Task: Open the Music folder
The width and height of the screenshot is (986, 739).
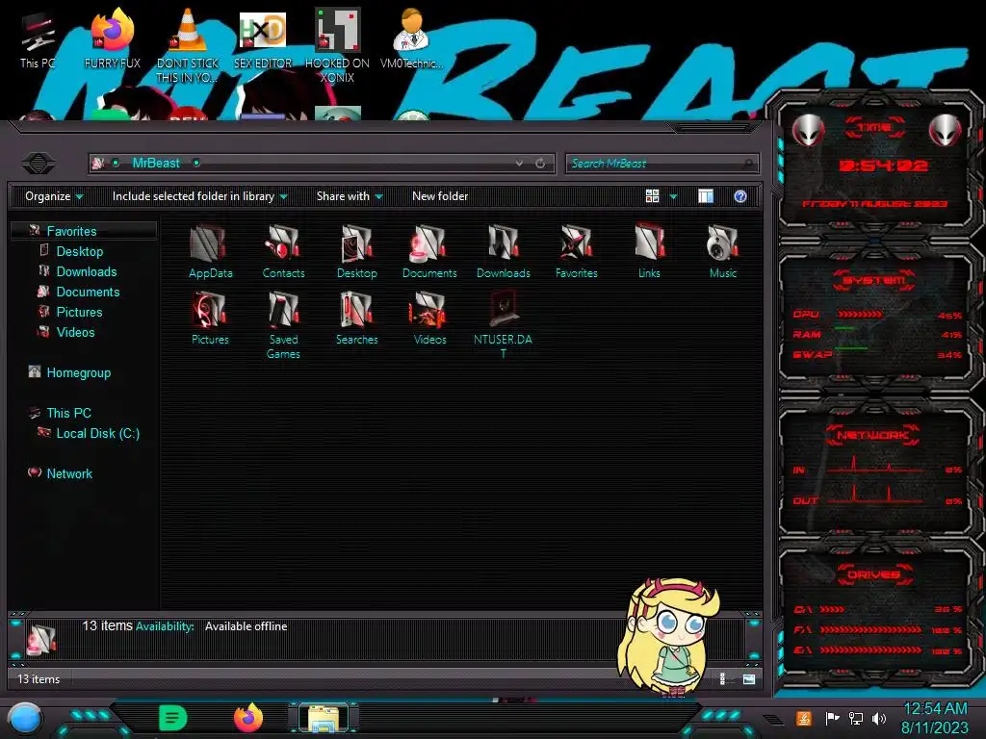Action: (722, 251)
